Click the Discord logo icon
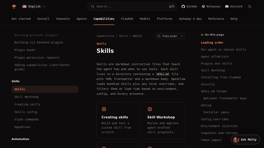 point(227,6)
